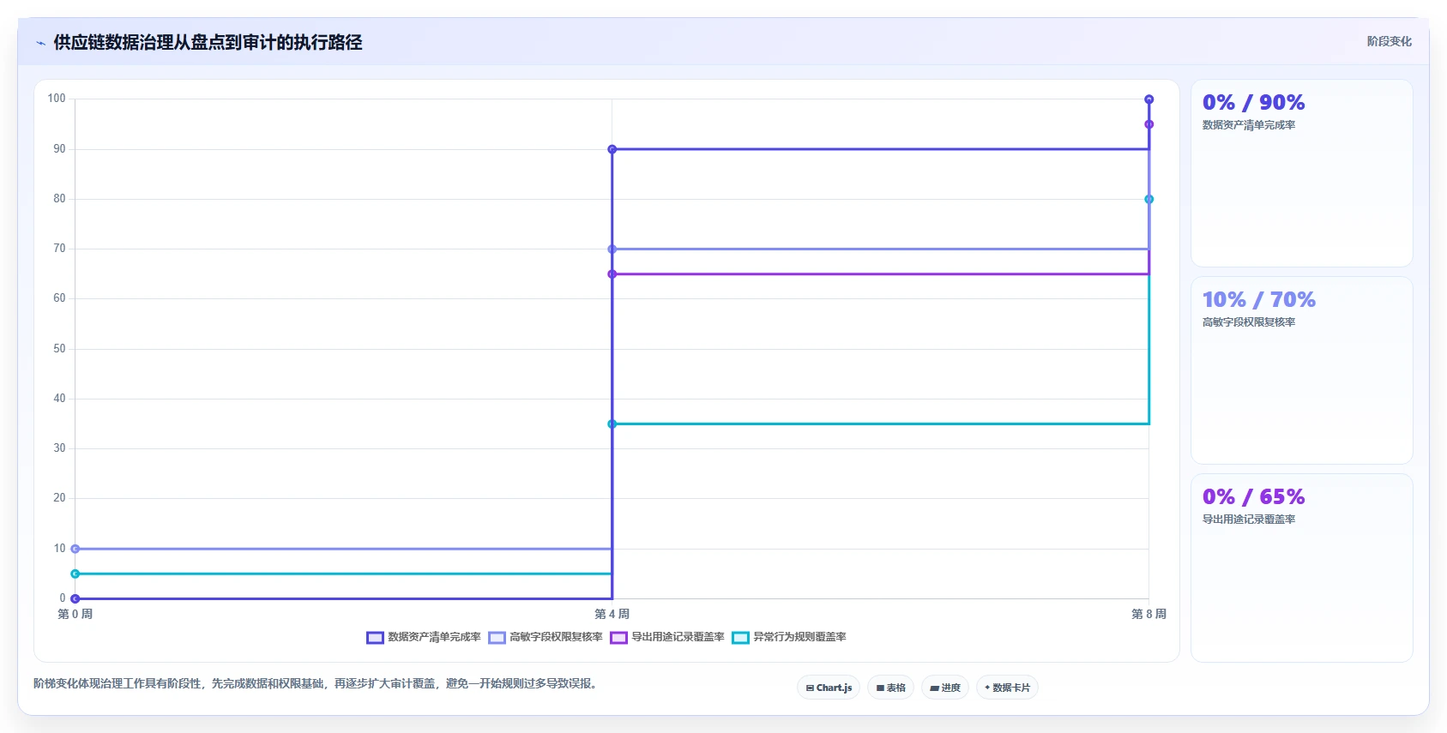Click the 10% / 70% KPI value

click(1258, 300)
